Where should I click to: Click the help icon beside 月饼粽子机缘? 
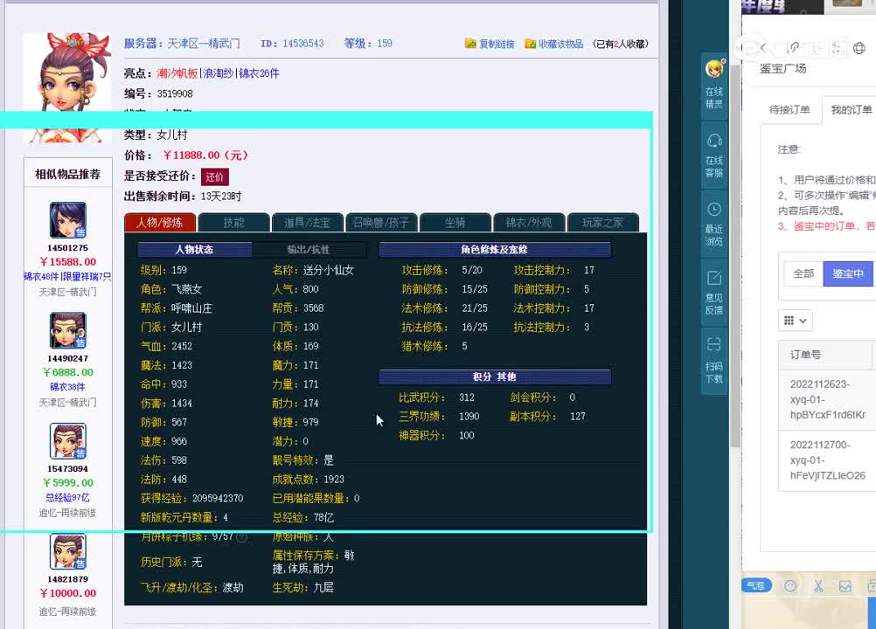pos(241,537)
